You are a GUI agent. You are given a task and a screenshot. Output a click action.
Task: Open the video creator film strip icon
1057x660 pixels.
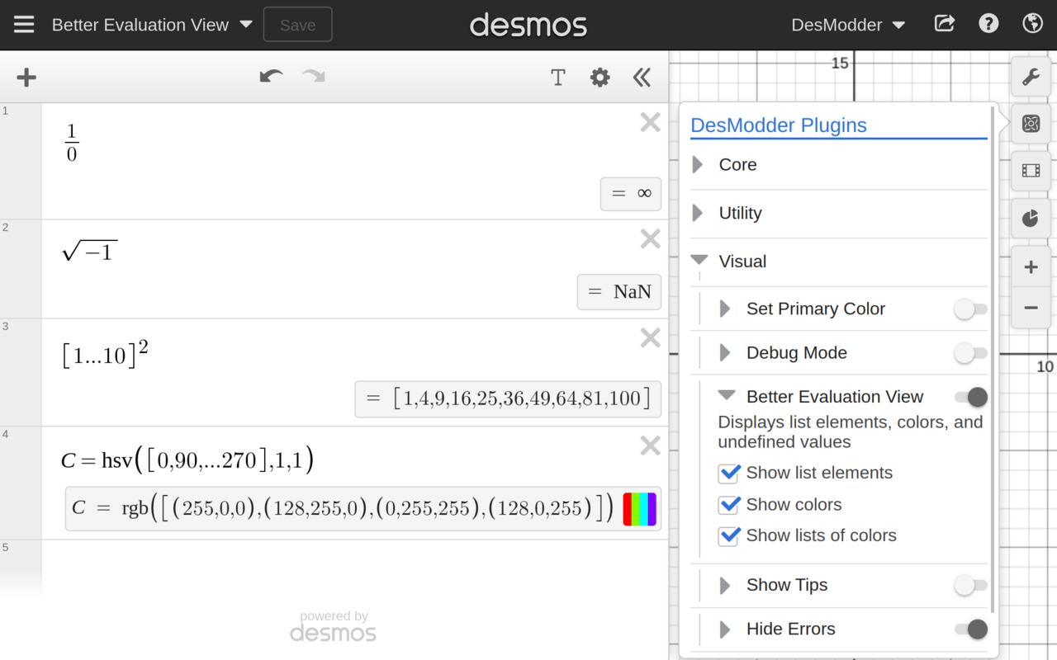[x=1030, y=170]
